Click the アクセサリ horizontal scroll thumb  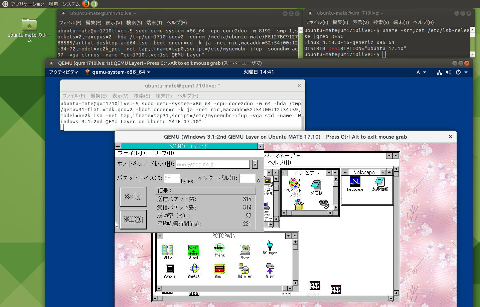point(290,213)
